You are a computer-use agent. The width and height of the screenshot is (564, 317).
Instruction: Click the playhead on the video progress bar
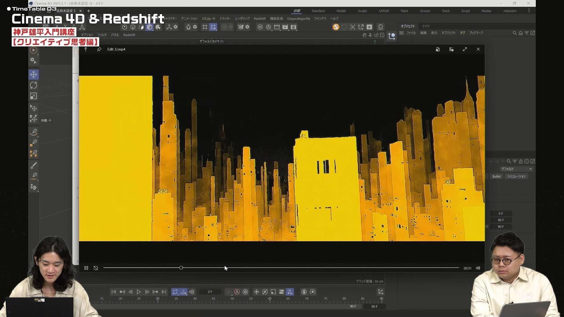point(181,268)
